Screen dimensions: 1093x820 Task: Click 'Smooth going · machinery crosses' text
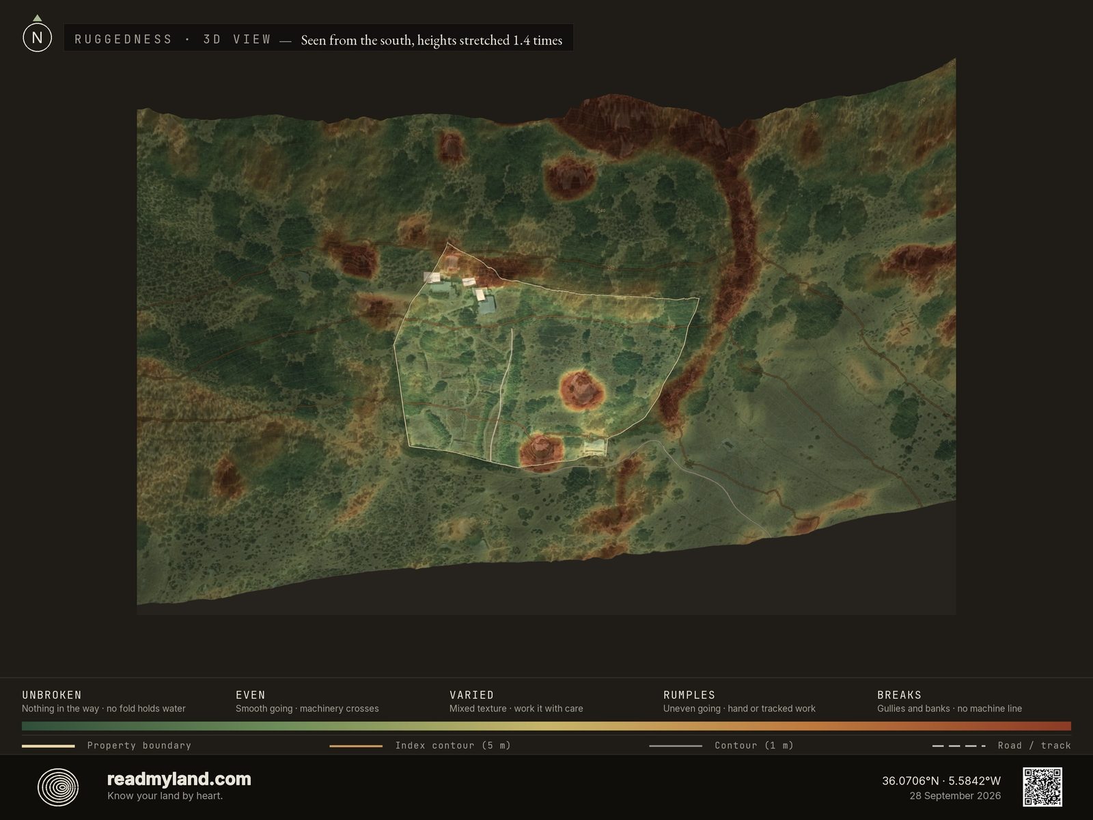(307, 709)
